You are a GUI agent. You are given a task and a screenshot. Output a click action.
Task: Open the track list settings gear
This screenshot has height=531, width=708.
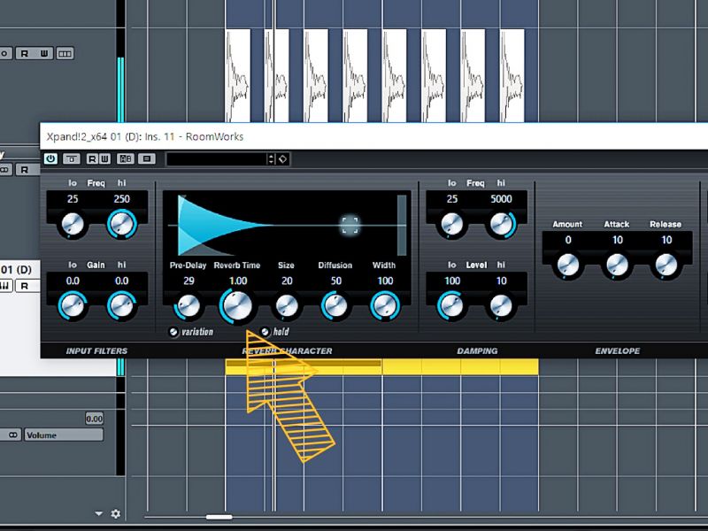coord(116,514)
